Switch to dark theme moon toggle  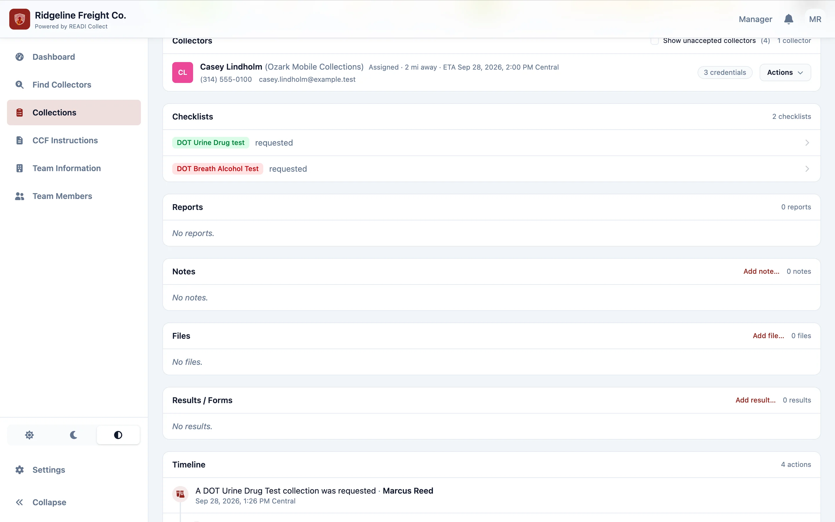[x=73, y=435]
